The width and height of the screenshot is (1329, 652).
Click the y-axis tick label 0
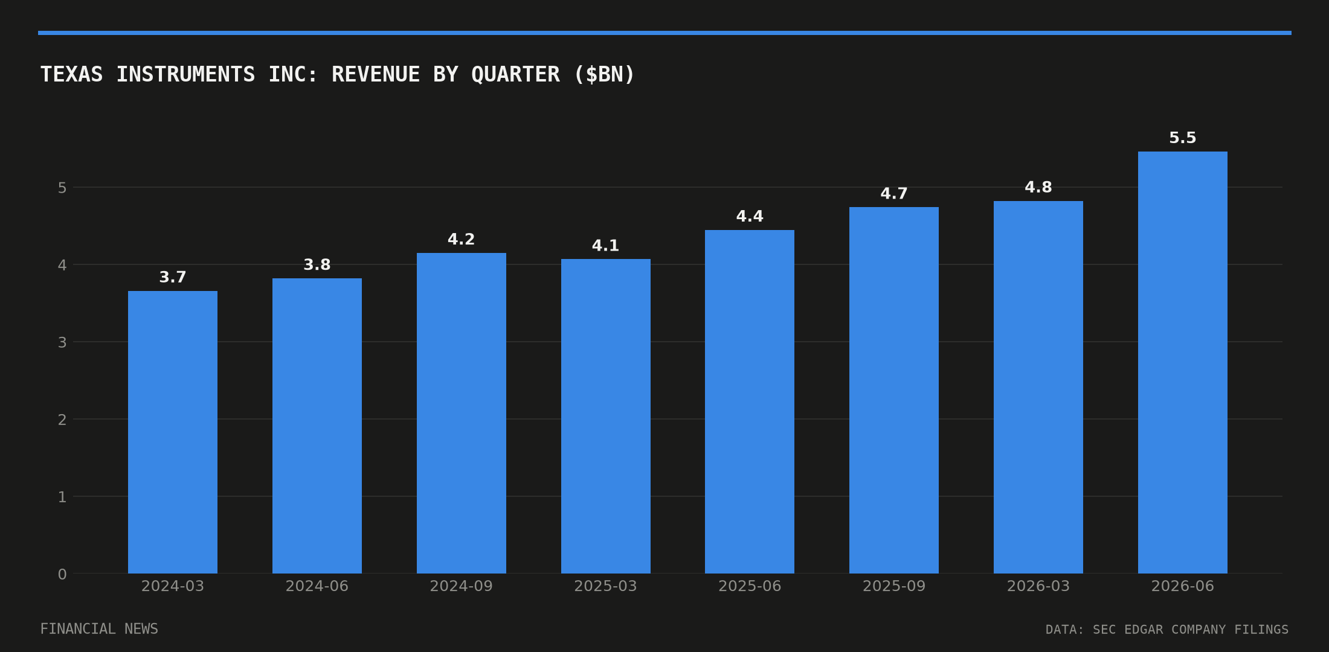62,574
